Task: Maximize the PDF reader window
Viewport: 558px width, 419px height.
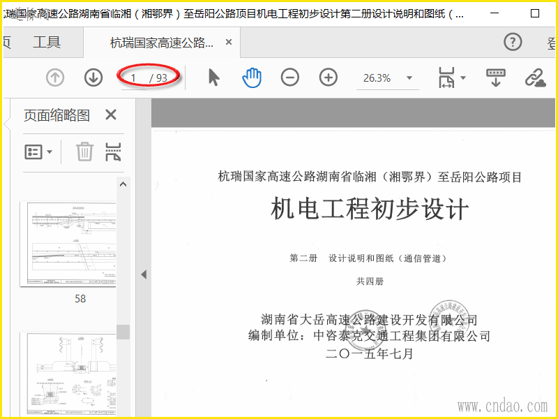Action: (x=534, y=13)
